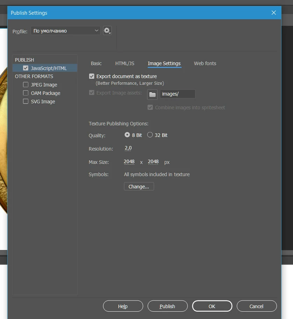
Task: Select 32 Bit quality radio button
Action: click(x=150, y=135)
